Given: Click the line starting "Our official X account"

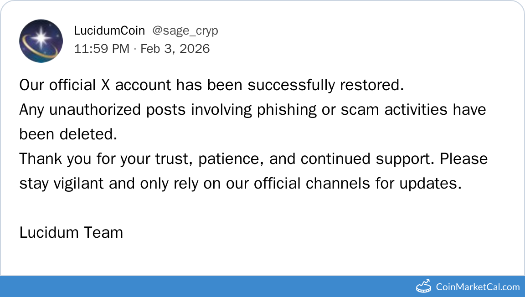Looking at the screenshot, I should point(211,85).
